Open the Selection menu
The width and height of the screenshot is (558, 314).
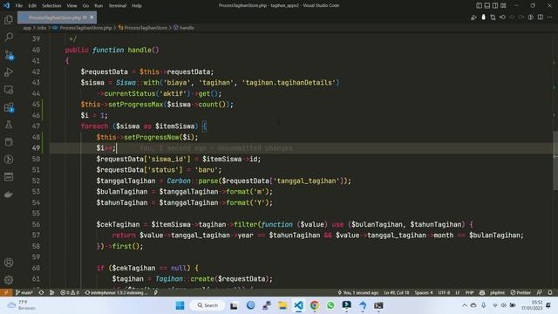[51, 5]
